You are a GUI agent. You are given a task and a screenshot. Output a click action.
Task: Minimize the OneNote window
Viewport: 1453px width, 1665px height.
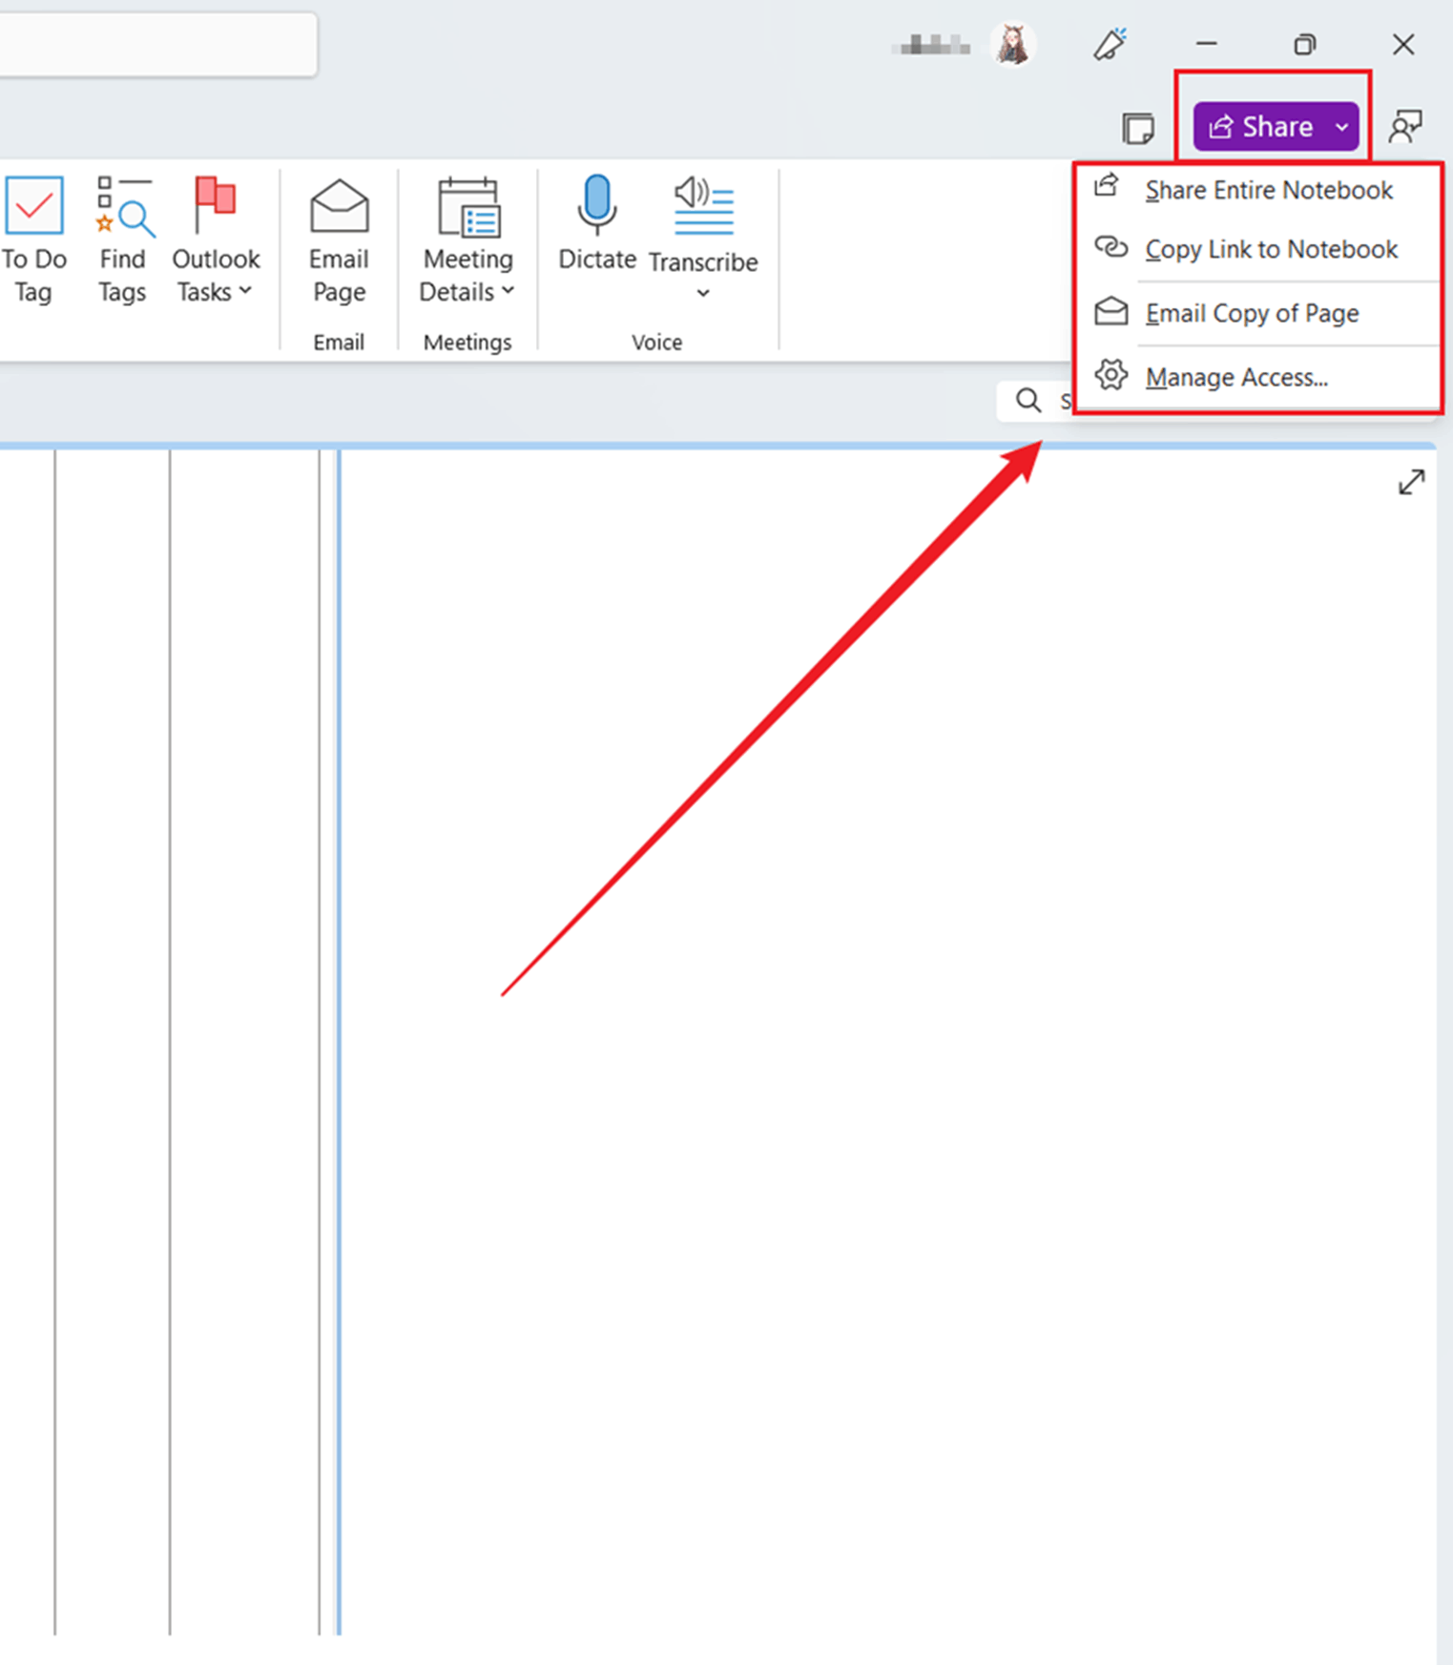point(1206,44)
